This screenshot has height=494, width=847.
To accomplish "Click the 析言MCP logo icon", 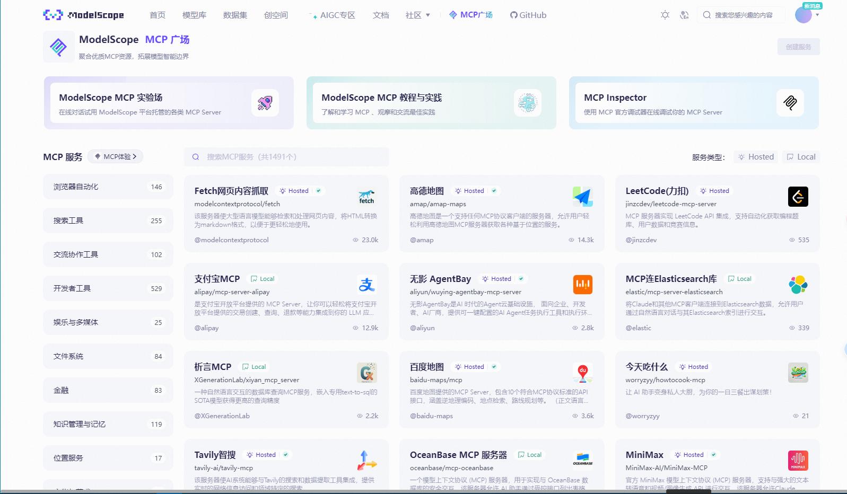I will point(367,373).
